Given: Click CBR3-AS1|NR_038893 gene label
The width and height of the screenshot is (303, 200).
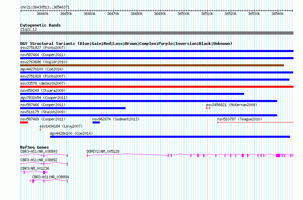Looking at the screenshot, I should tap(39, 152).
